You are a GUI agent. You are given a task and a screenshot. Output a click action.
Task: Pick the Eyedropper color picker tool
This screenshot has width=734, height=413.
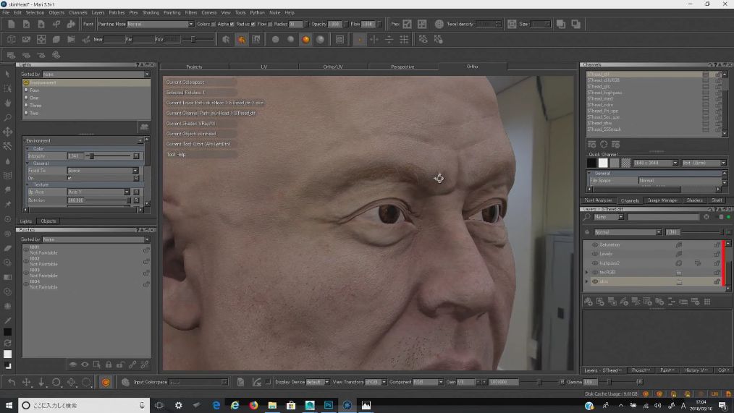click(x=7, y=321)
